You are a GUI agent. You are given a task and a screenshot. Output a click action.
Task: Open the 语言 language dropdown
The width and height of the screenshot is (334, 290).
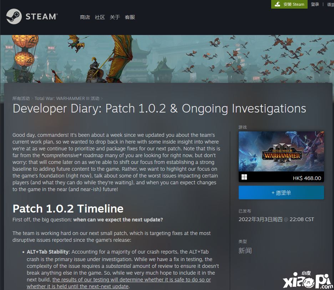pos(330,5)
